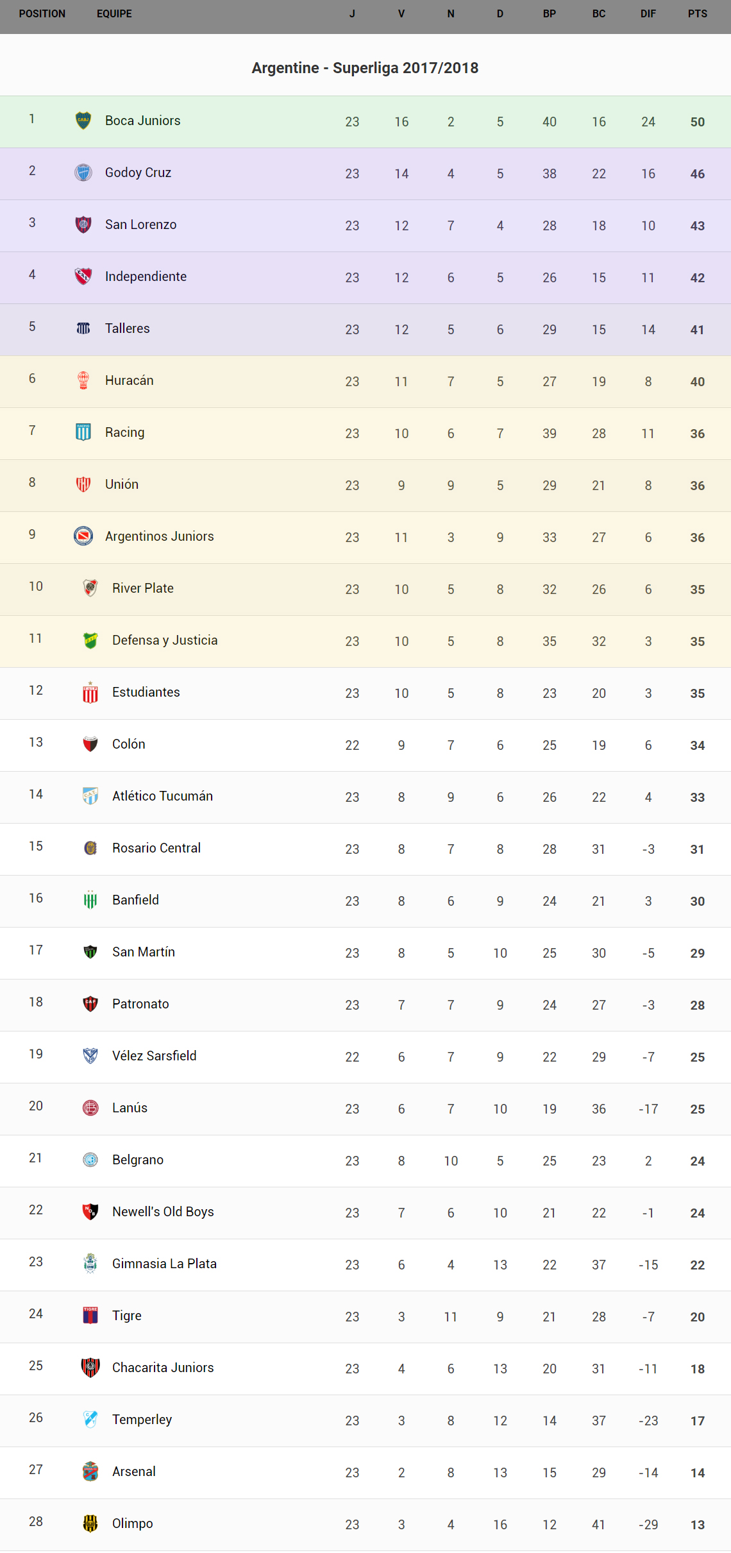Click the Godoy Cruz team logo
The width and height of the screenshot is (731, 1553).
click(x=83, y=173)
